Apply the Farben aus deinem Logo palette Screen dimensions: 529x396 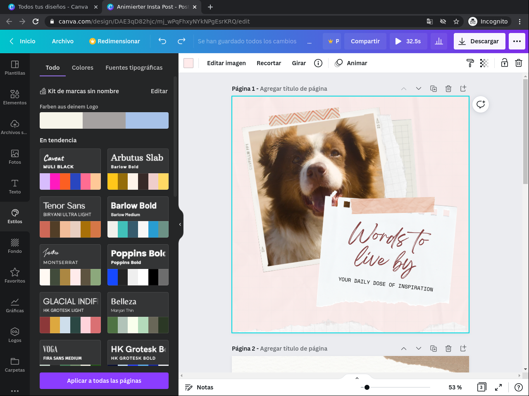pos(104,120)
